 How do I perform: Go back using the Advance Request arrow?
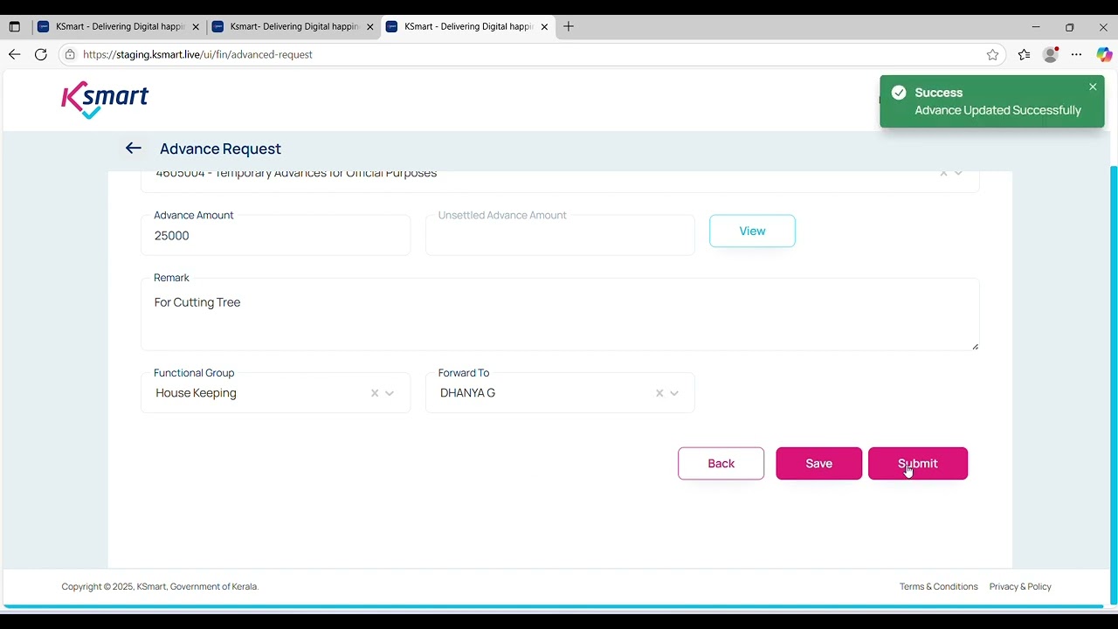(x=133, y=149)
